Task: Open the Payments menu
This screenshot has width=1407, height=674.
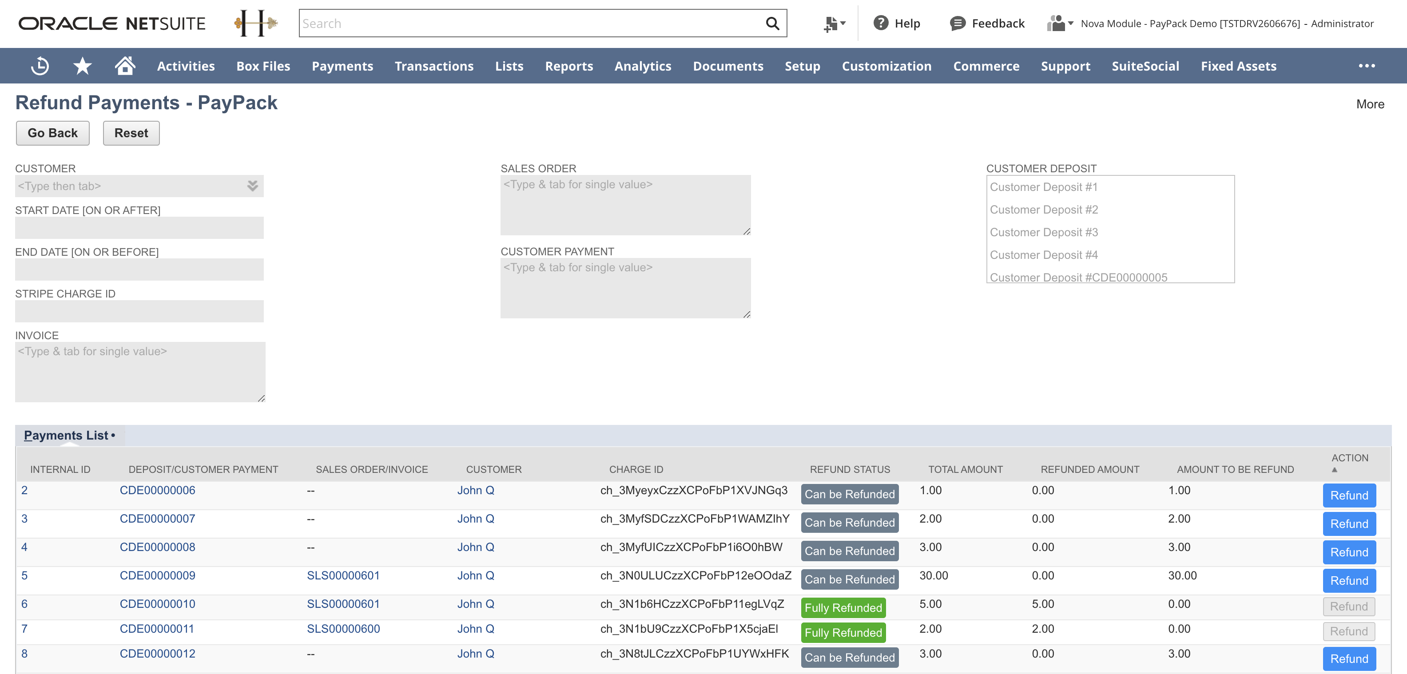Action: pos(342,66)
